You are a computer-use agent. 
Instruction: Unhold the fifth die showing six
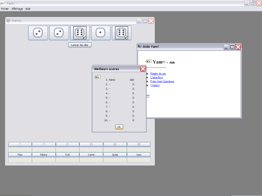[121, 33]
